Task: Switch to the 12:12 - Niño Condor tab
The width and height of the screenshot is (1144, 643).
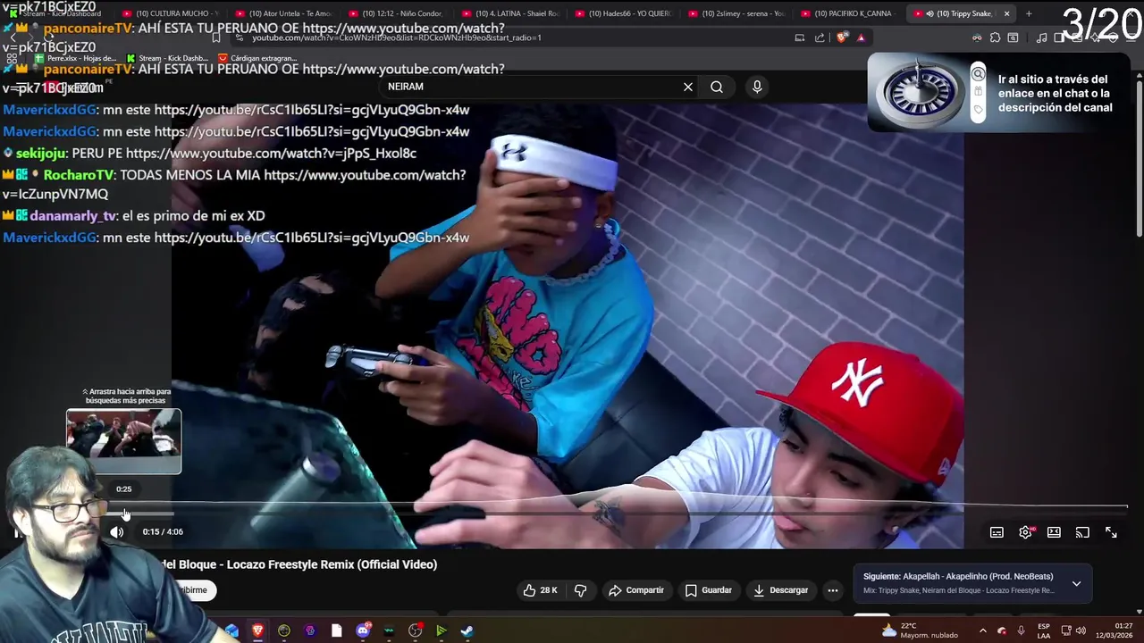Action: [395, 13]
